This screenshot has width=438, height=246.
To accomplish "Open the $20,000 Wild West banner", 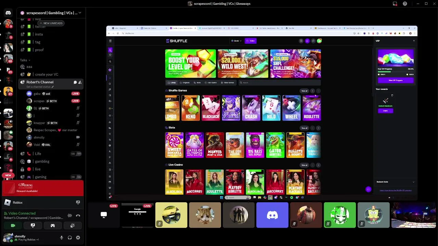I will 243,64.
